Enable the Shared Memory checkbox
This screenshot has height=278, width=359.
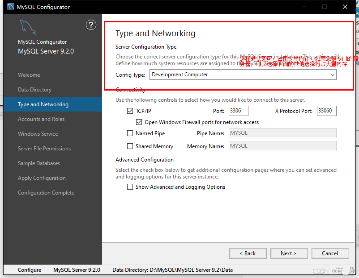[x=130, y=146]
